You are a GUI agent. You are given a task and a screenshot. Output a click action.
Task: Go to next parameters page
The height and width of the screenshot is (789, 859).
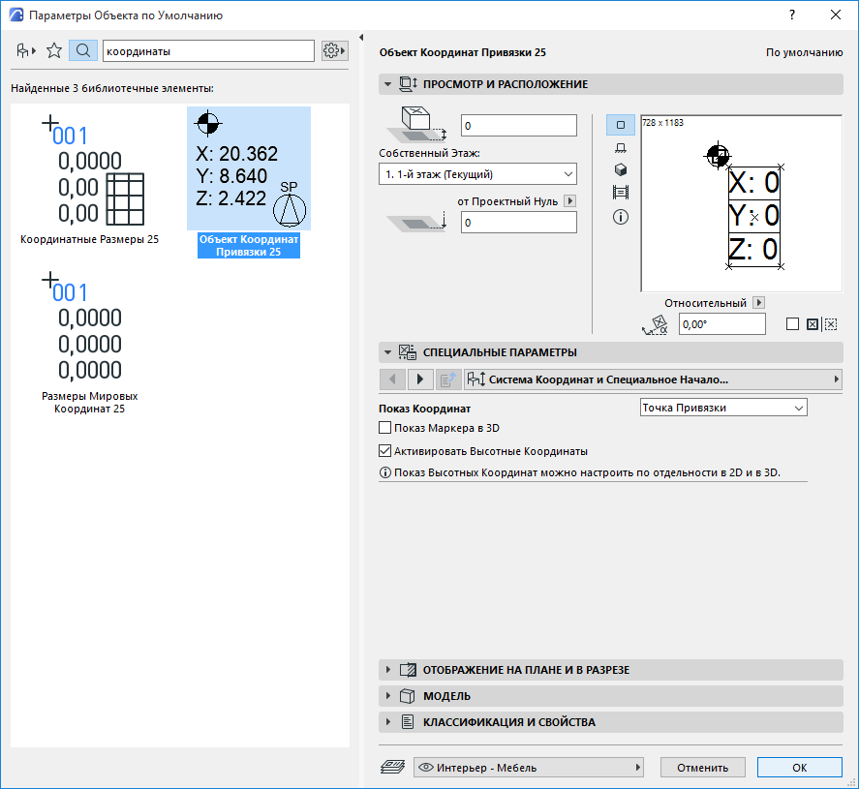[420, 379]
